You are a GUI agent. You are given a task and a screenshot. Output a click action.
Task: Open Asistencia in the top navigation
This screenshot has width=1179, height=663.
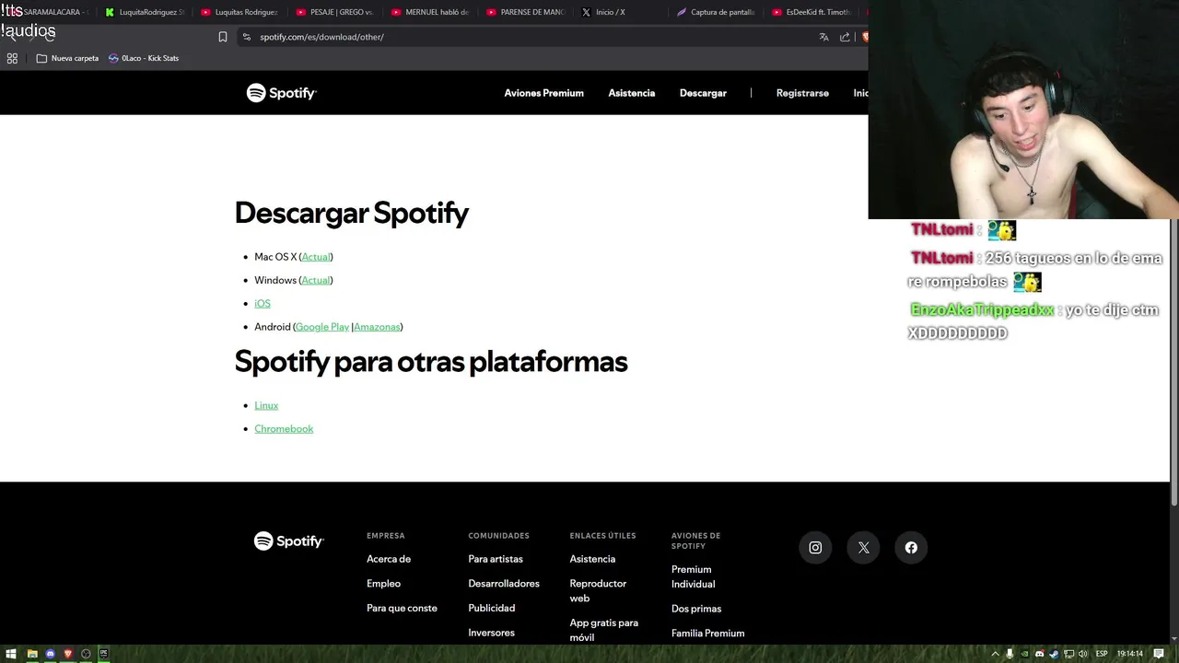coord(631,93)
